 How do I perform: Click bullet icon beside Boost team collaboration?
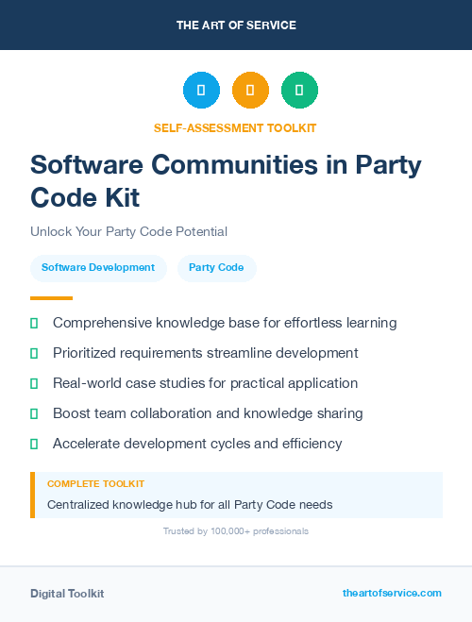(x=34, y=413)
